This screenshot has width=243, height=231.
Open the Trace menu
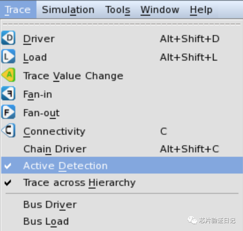(x=18, y=10)
